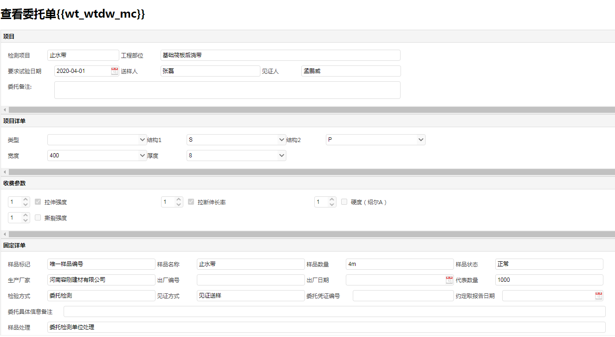This screenshot has height=337, width=615.
Task: Click left arrow of 收费参数 panel scrollbar
Action: pos(4,234)
